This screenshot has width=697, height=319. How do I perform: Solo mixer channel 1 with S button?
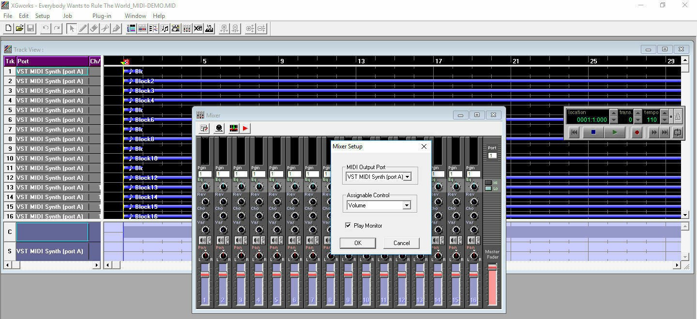point(209,240)
